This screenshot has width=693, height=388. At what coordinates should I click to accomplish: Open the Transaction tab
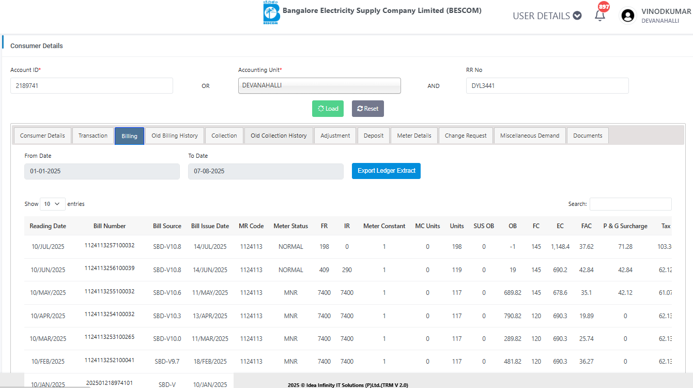click(93, 136)
